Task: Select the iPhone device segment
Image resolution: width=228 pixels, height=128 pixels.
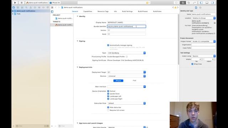Action: [x=118, y=81]
